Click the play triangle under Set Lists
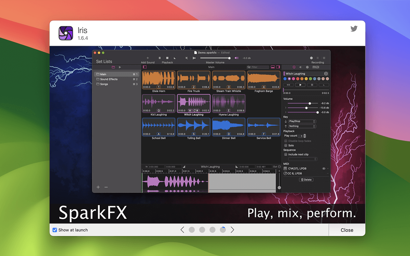The height and width of the screenshot is (256, 410). coord(120,67)
